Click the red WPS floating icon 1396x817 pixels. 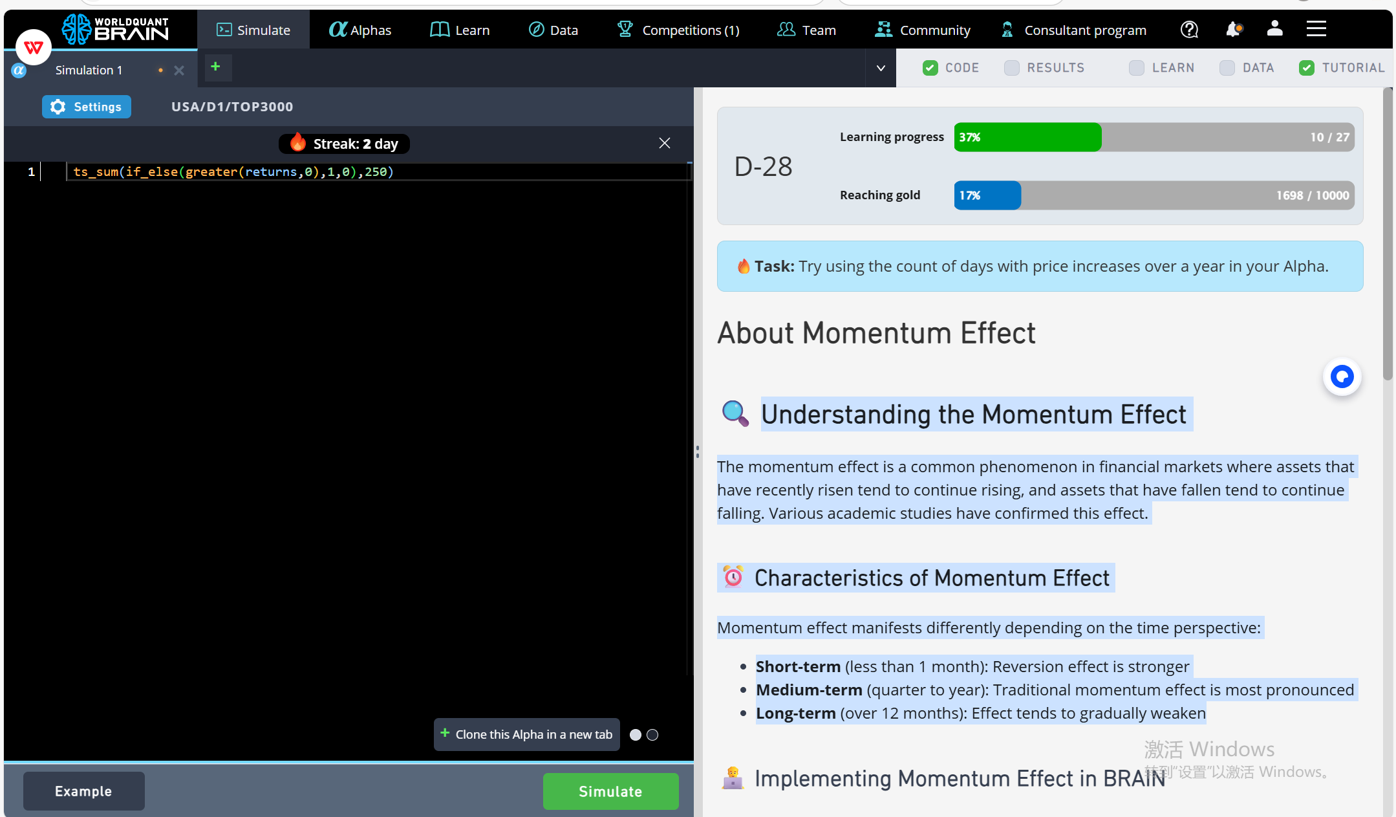coord(34,47)
